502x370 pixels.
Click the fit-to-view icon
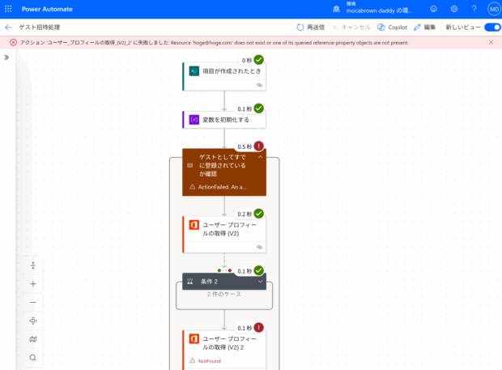coord(33,321)
